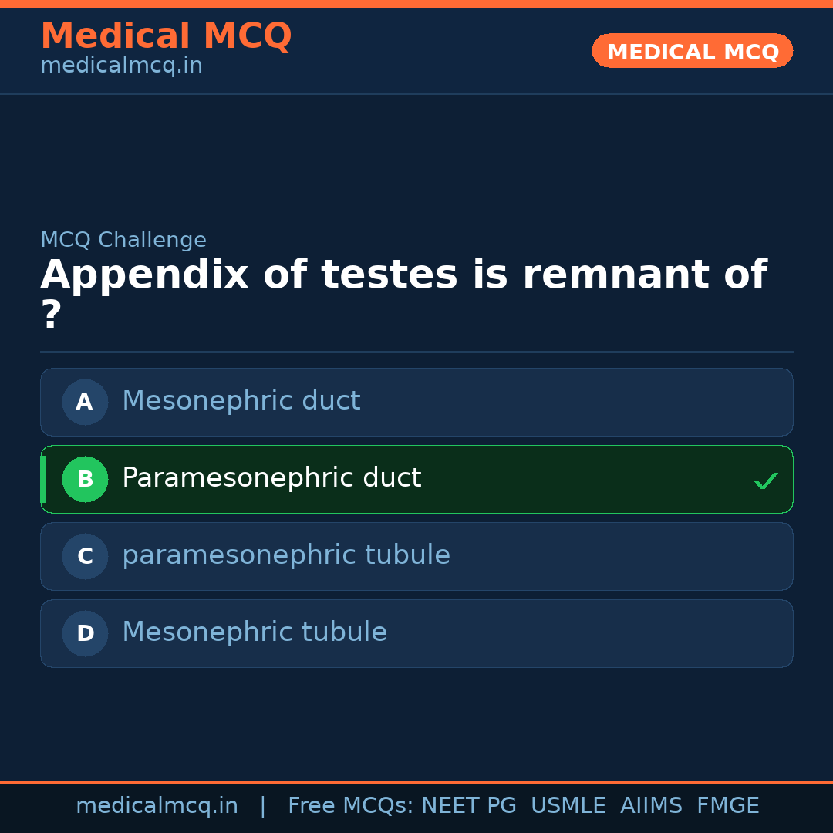Click the Medical MCQ logo text
This screenshot has height=833, width=833.
click(x=166, y=35)
